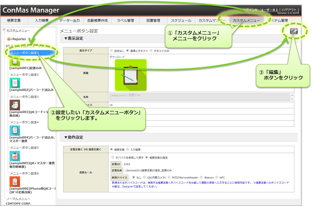Select メニューボタン設定6 tree item

(x=24, y=173)
